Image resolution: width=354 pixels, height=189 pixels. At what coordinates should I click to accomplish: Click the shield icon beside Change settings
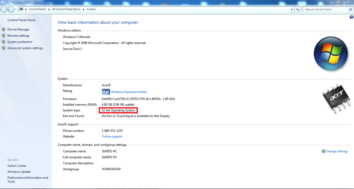(324, 151)
